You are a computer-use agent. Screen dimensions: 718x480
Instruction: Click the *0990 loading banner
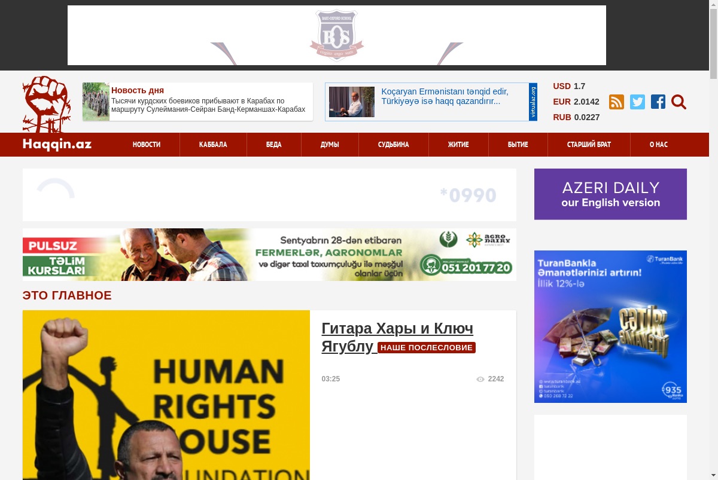pos(269,195)
